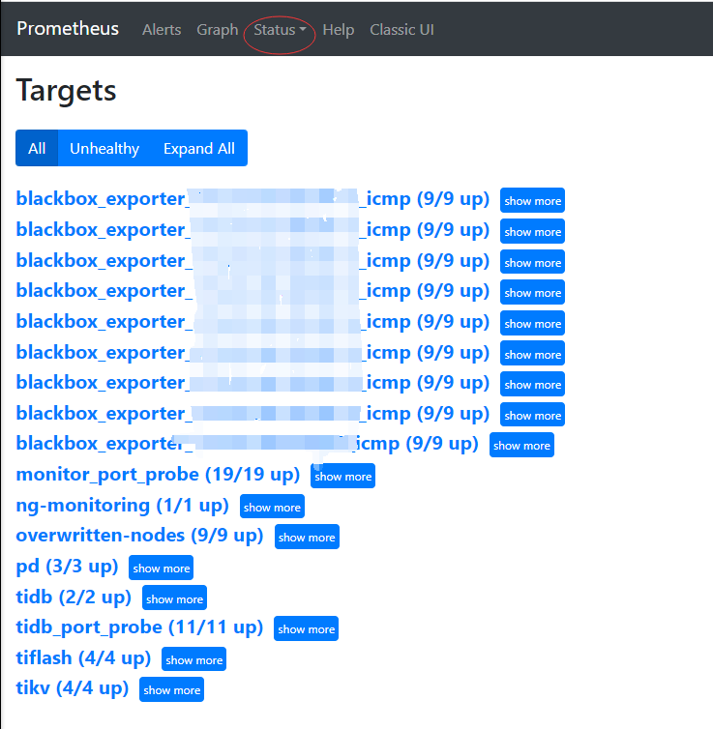This screenshot has height=729, width=713.
Task: Show more for tidb (2/2 up)
Action: click(174, 598)
